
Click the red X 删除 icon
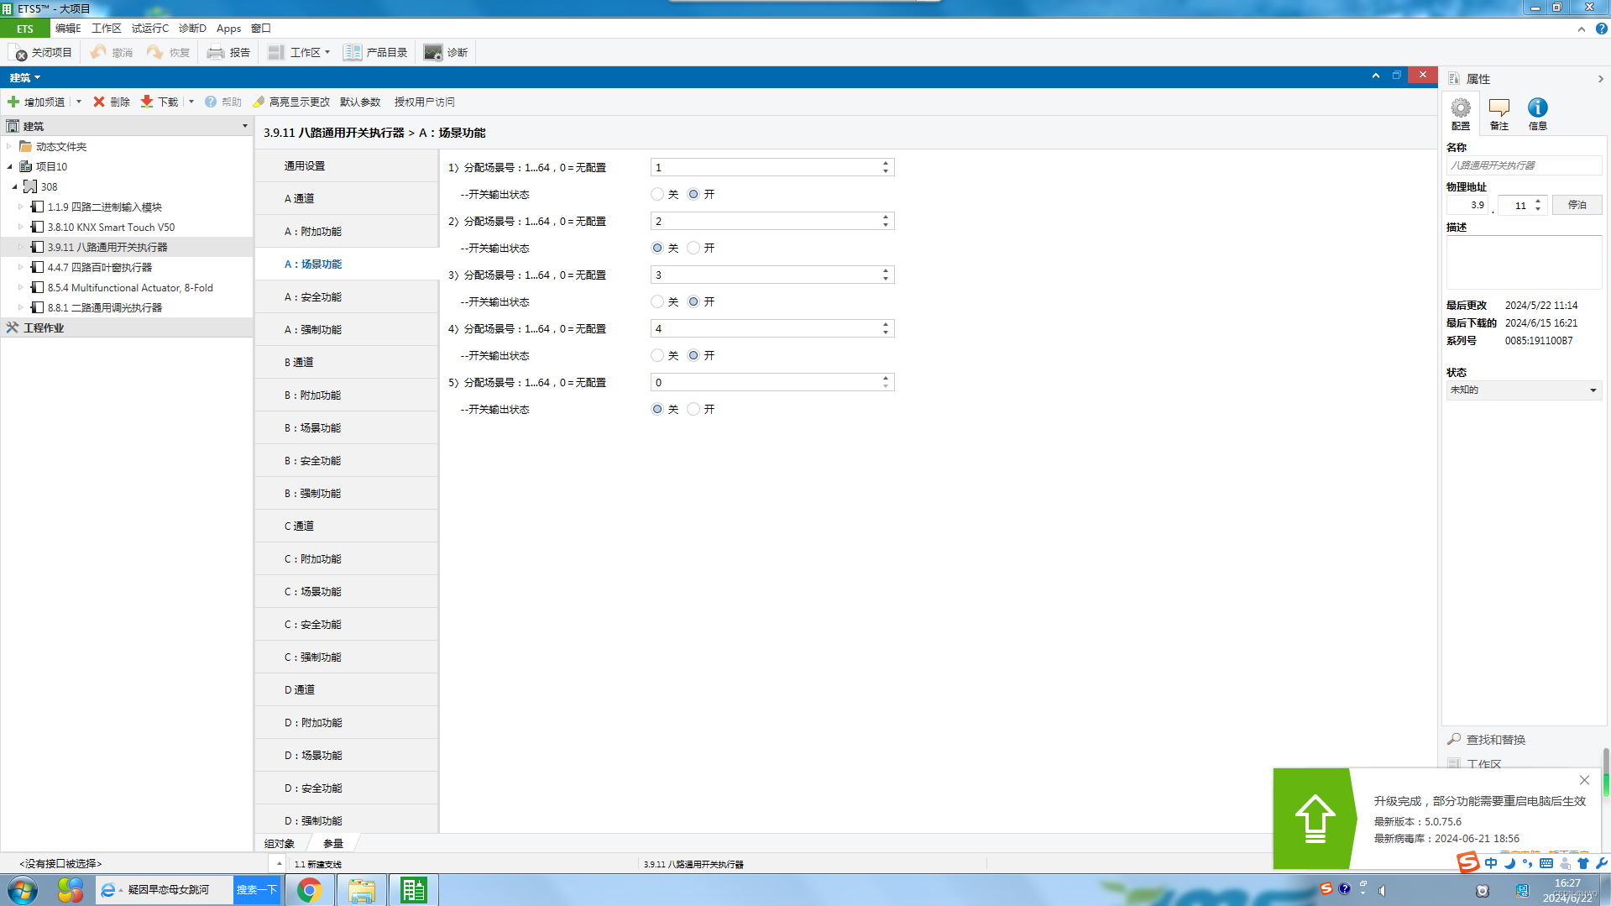99,102
